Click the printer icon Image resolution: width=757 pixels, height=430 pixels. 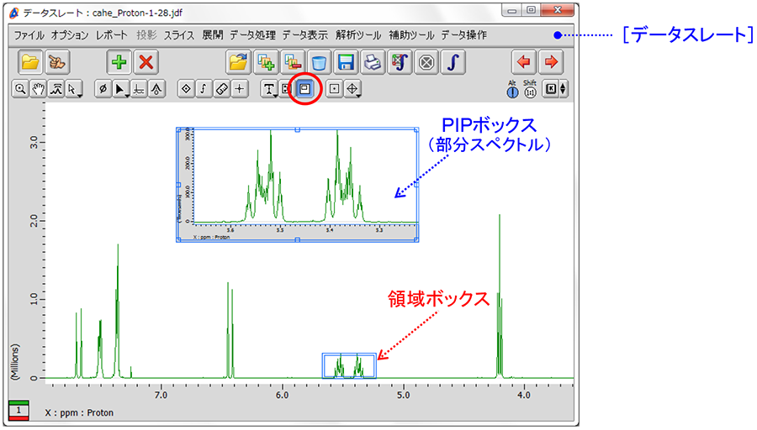tap(372, 62)
